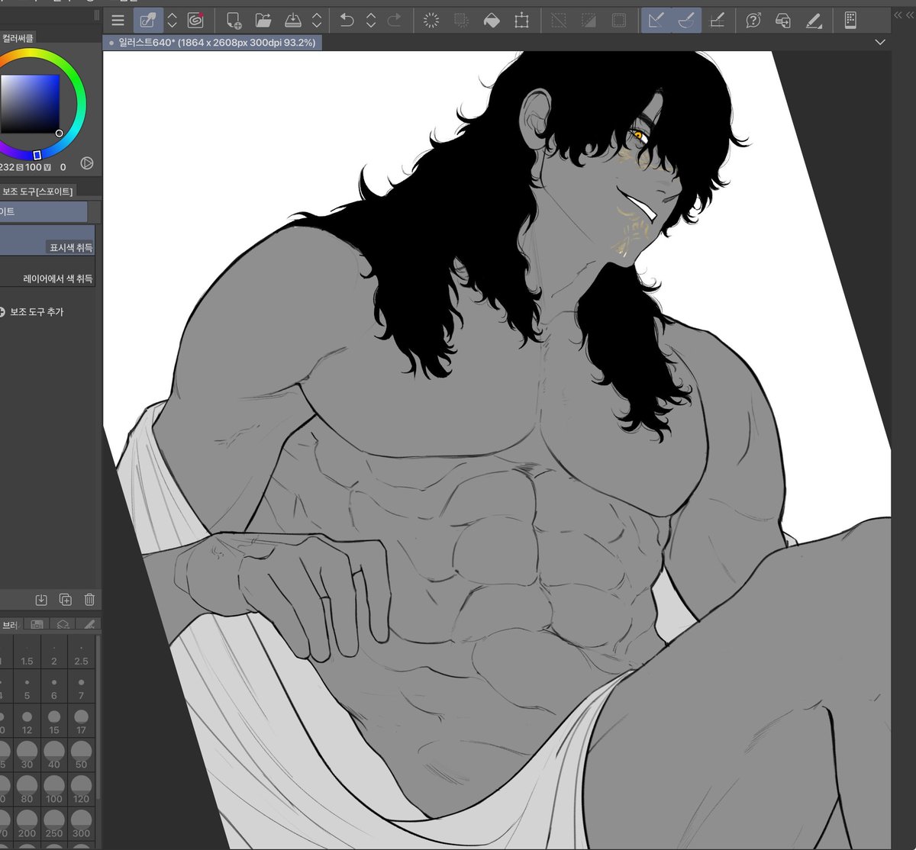The height and width of the screenshot is (850, 916).
Task: Open the hamburger menu in the command bar
Action: [118, 21]
